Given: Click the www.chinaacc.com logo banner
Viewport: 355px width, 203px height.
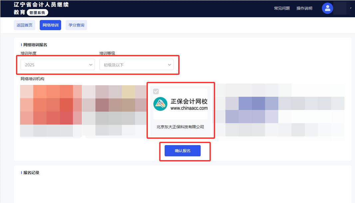Looking at the screenshot, I should pos(180,103).
